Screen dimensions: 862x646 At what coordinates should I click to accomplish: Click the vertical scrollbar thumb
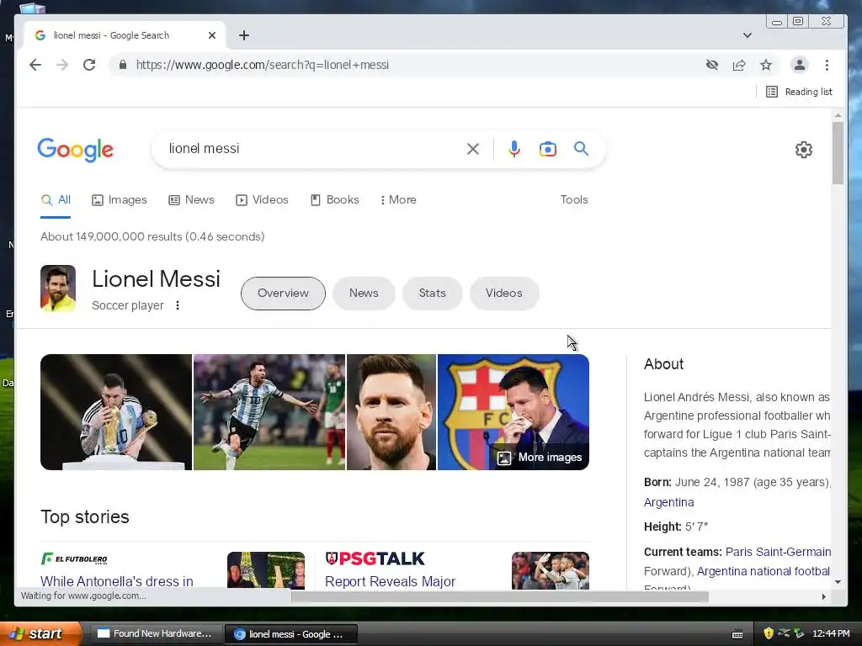point(838,153)
